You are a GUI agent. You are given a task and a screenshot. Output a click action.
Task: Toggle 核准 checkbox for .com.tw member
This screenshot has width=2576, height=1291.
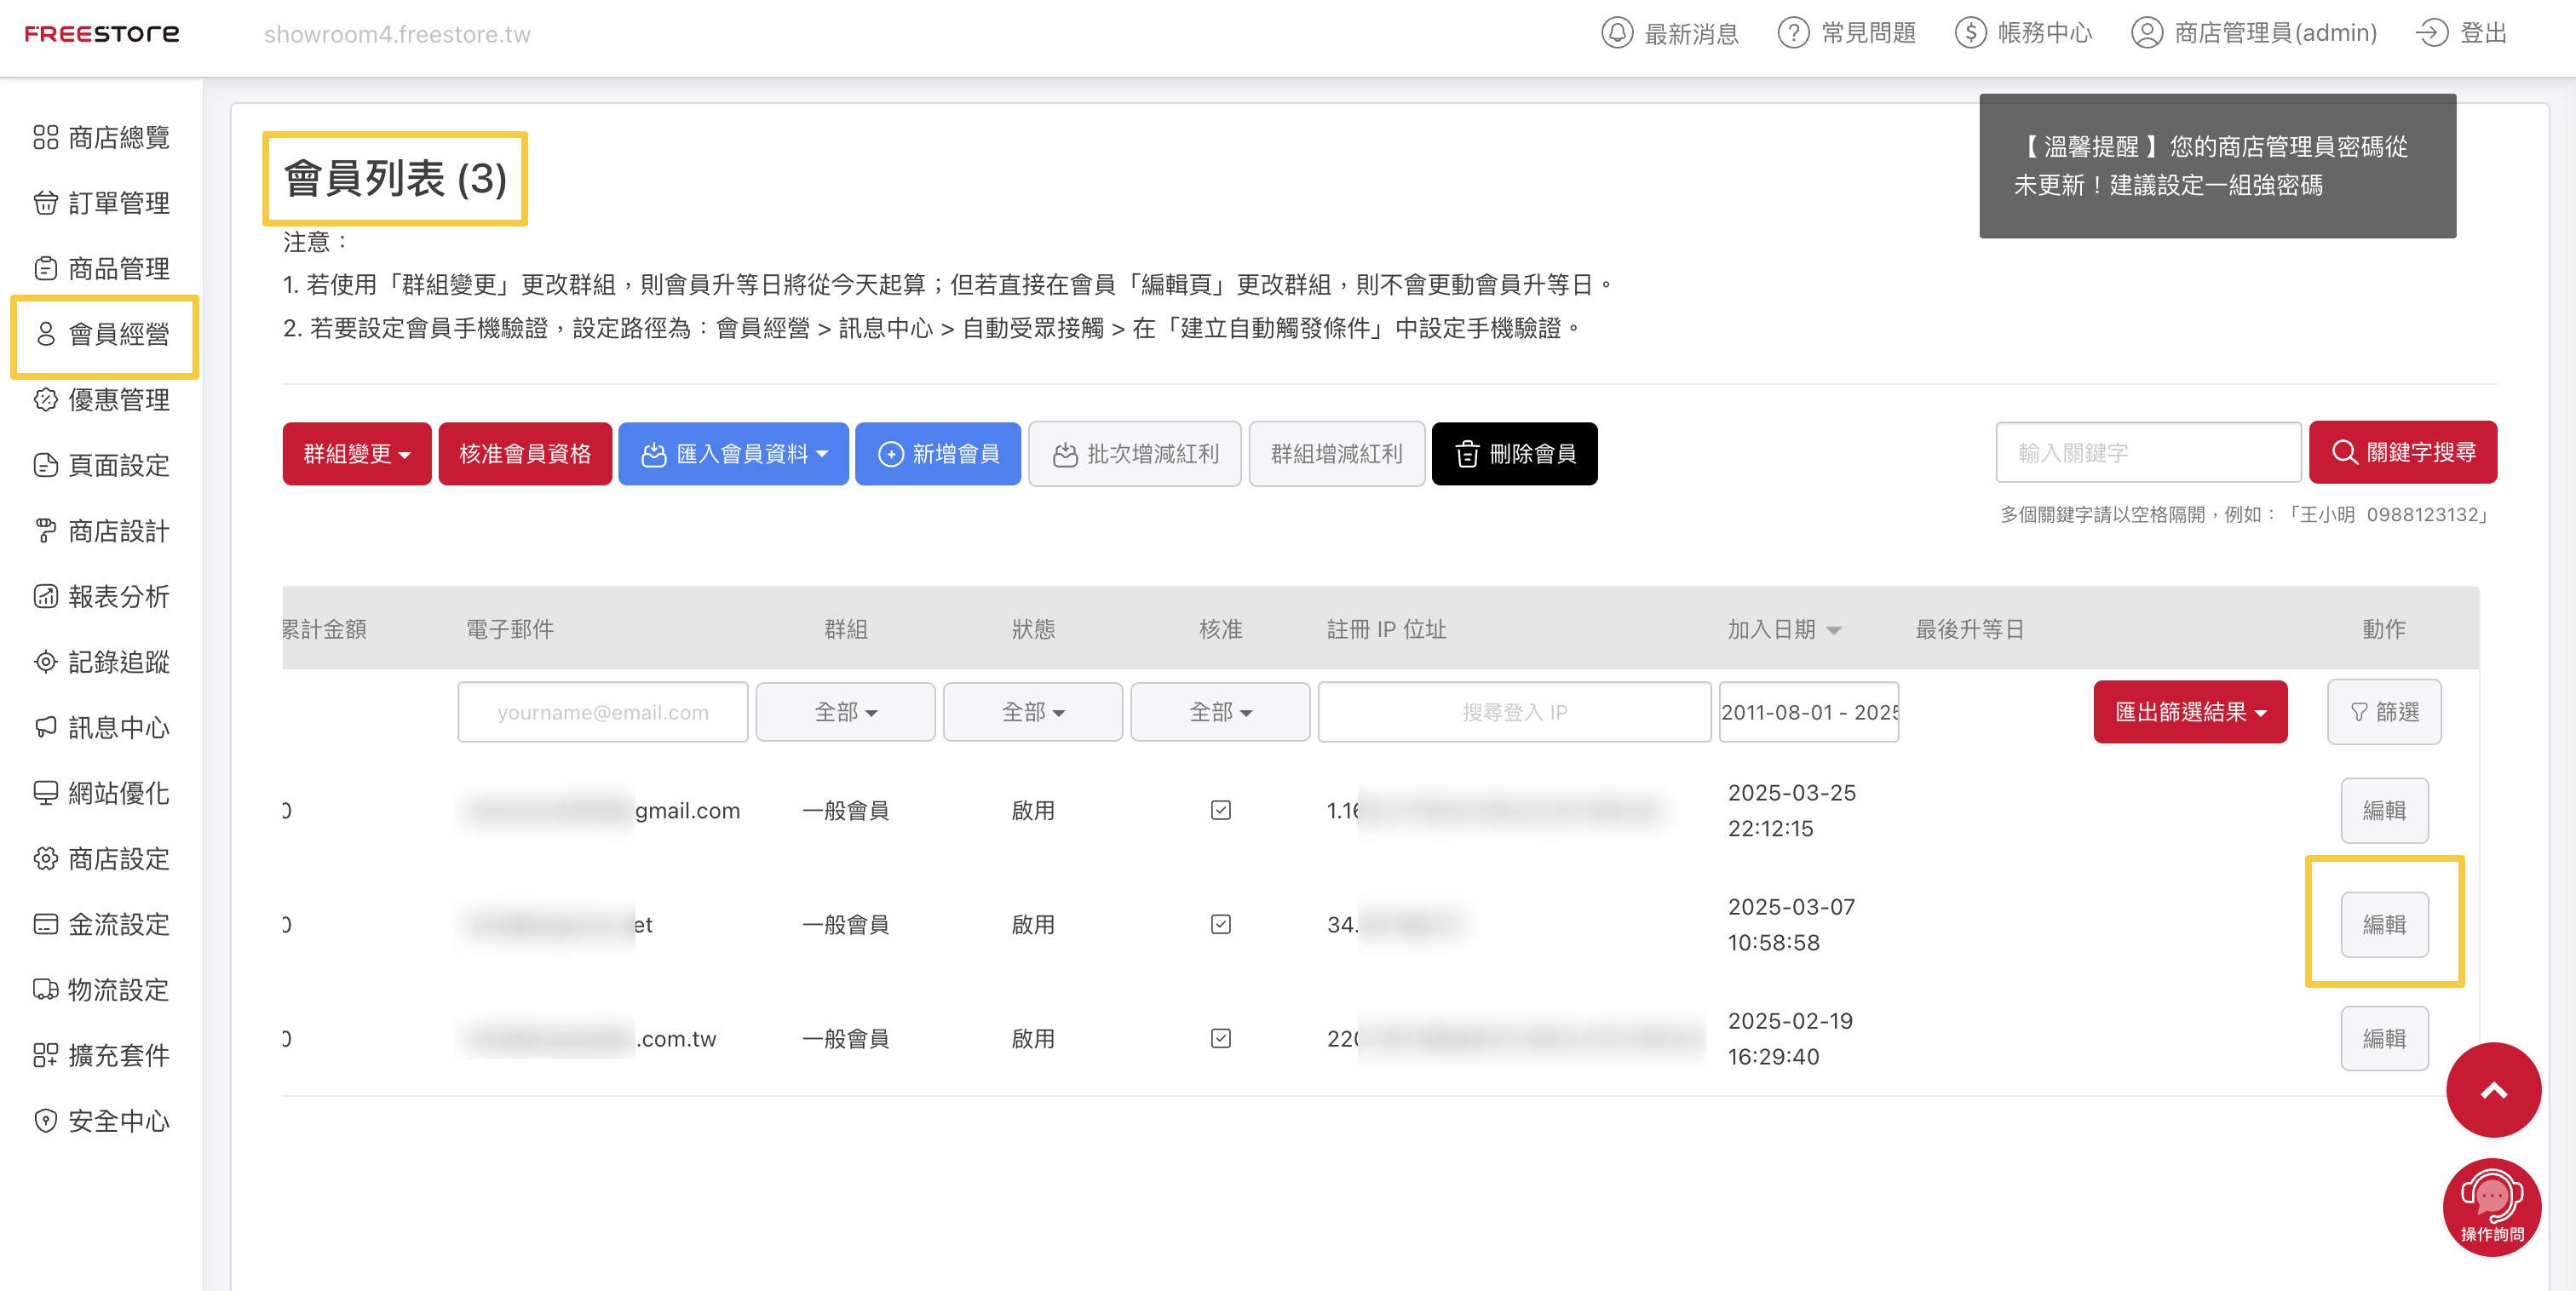pyautogui.click(x=1220, y=1038)
